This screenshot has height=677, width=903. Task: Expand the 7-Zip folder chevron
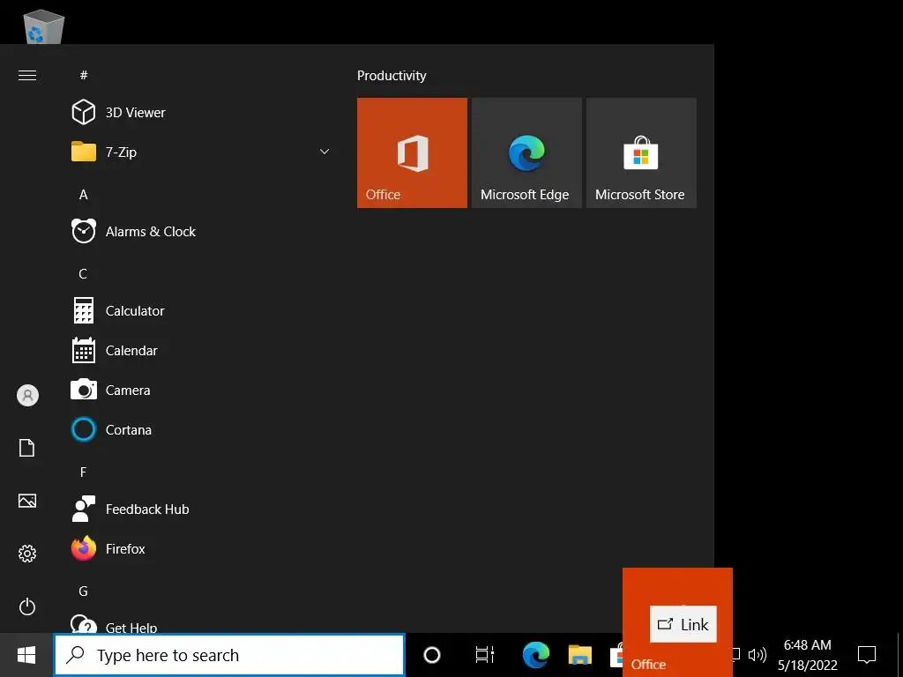click(325, 152)
